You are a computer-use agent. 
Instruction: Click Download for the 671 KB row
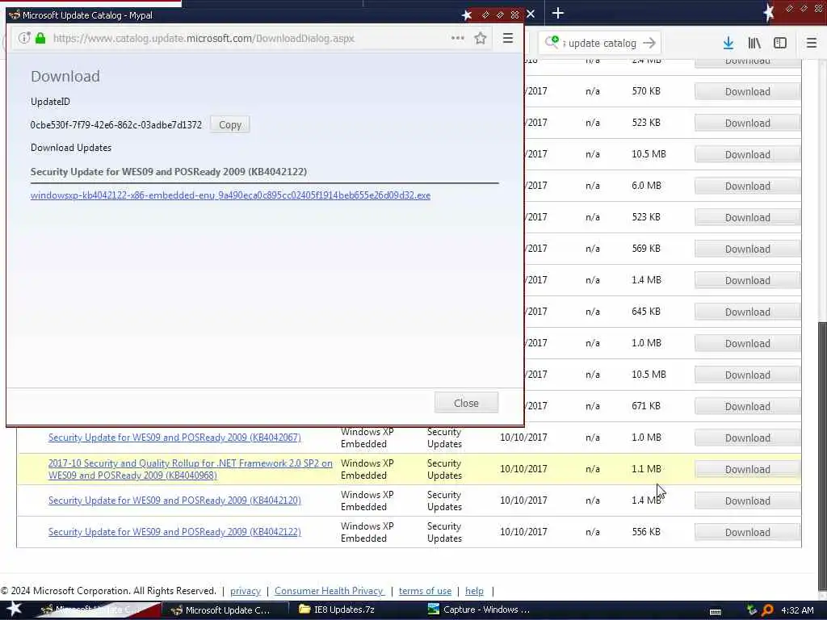pyautogui.click(x=747, y=406)
